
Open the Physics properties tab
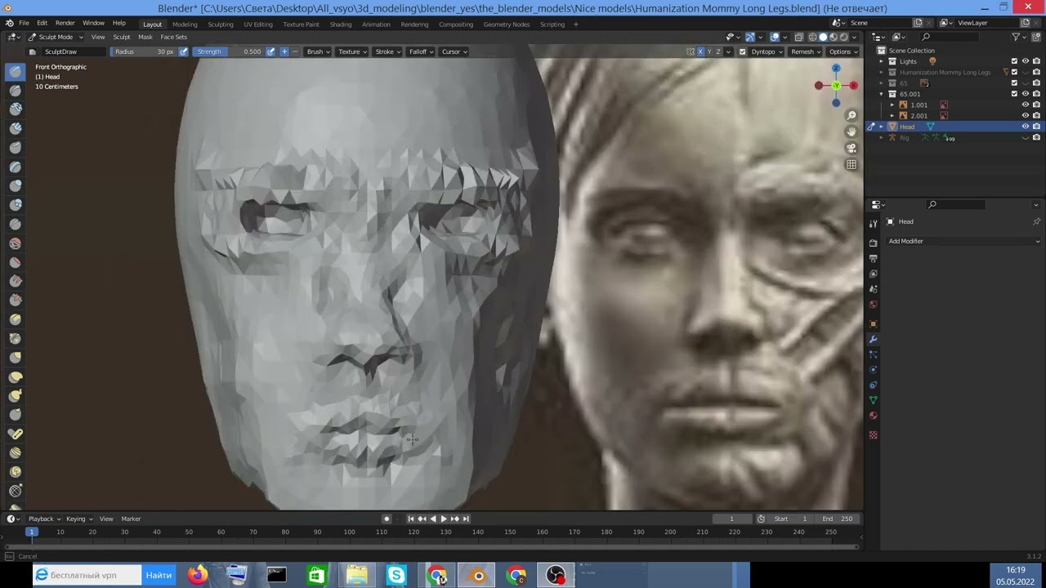873,370
